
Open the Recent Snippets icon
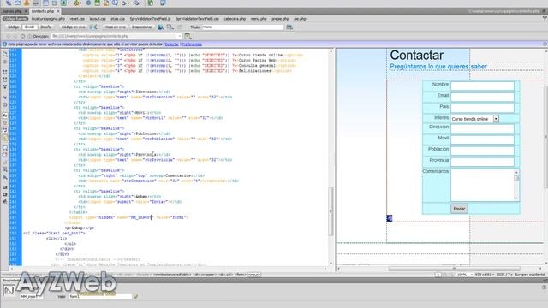[x=5, y=169]
